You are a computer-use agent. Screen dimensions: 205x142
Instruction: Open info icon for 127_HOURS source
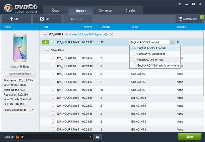tap(106, 34)
